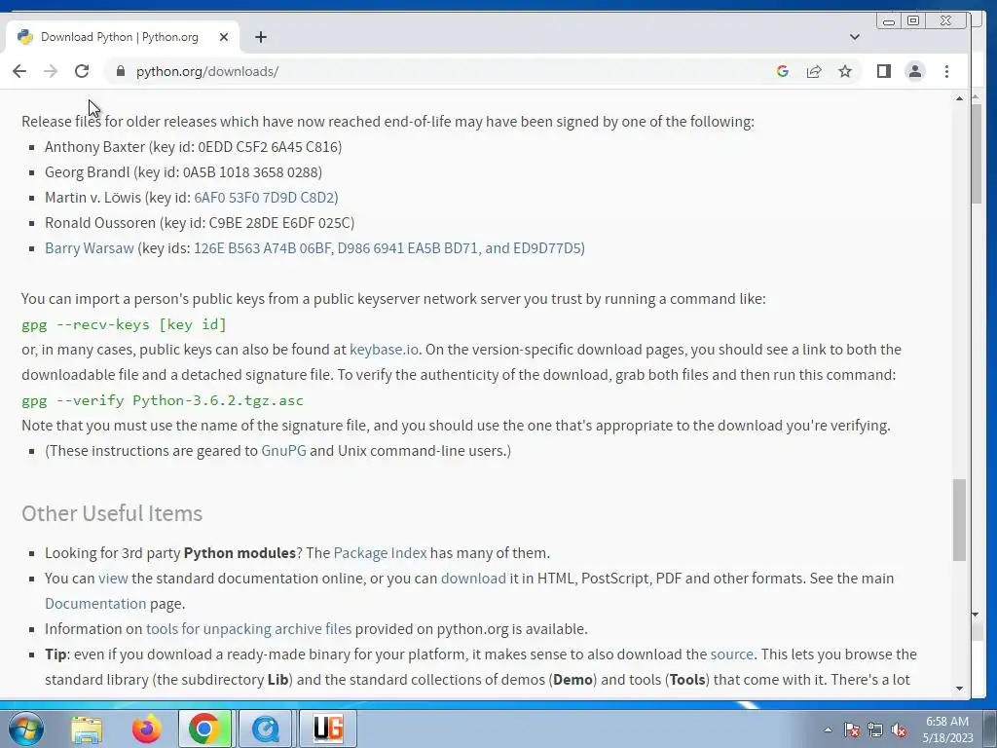Click the source link in Tip

point(732,654)
